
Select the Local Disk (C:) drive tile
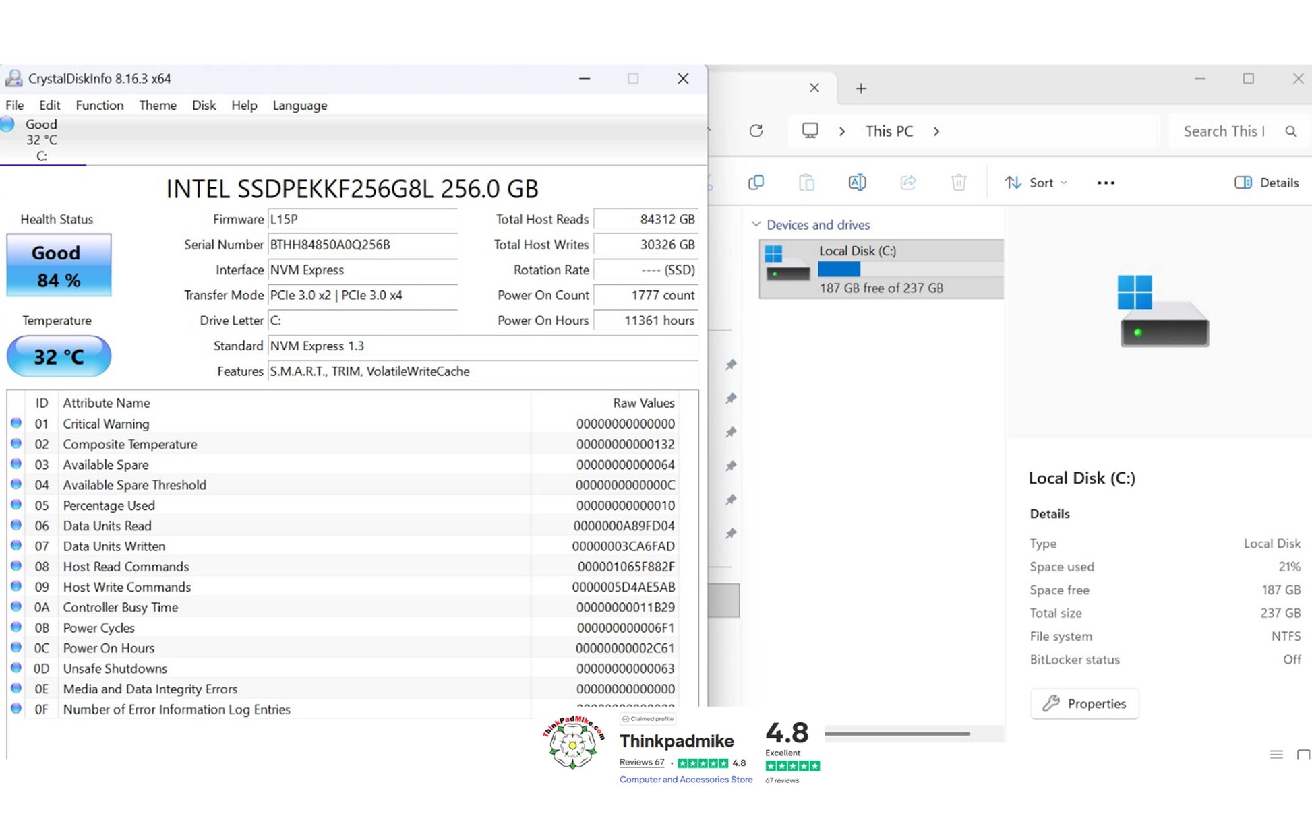coord(881,269)
